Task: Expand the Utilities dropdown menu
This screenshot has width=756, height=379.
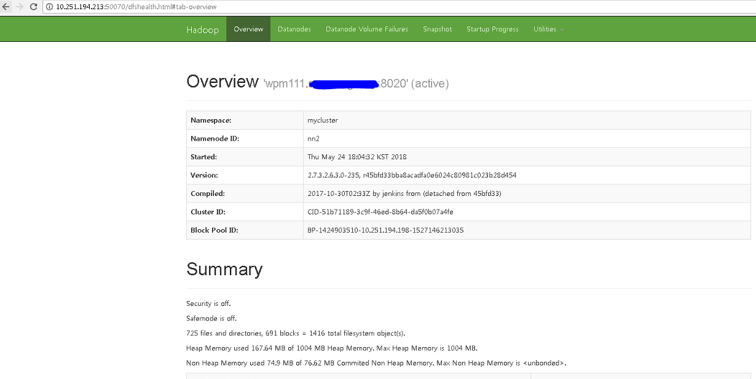Action: [x=544, y=29]
